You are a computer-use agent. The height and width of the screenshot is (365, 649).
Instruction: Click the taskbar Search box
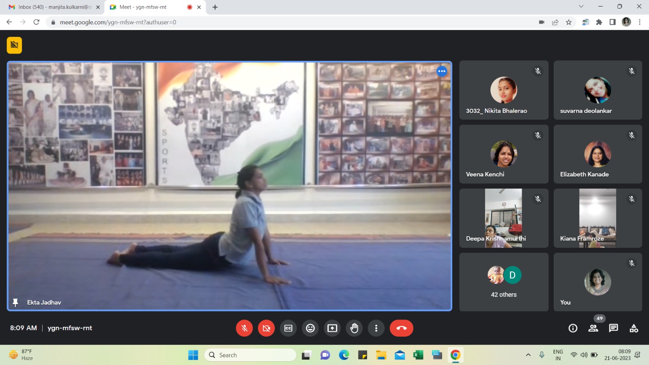(250, 355)
